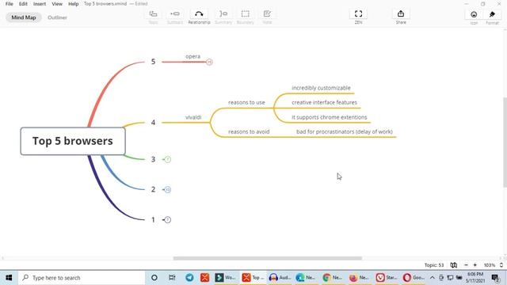Expand collapsed branch of topic 2
The width and height of the screenshot is (507, 285).
pyautogui.click(x=167, y=190)
